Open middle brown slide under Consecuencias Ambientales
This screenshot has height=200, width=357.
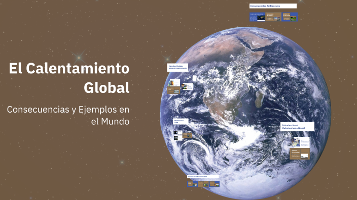(x=273, y=17)
